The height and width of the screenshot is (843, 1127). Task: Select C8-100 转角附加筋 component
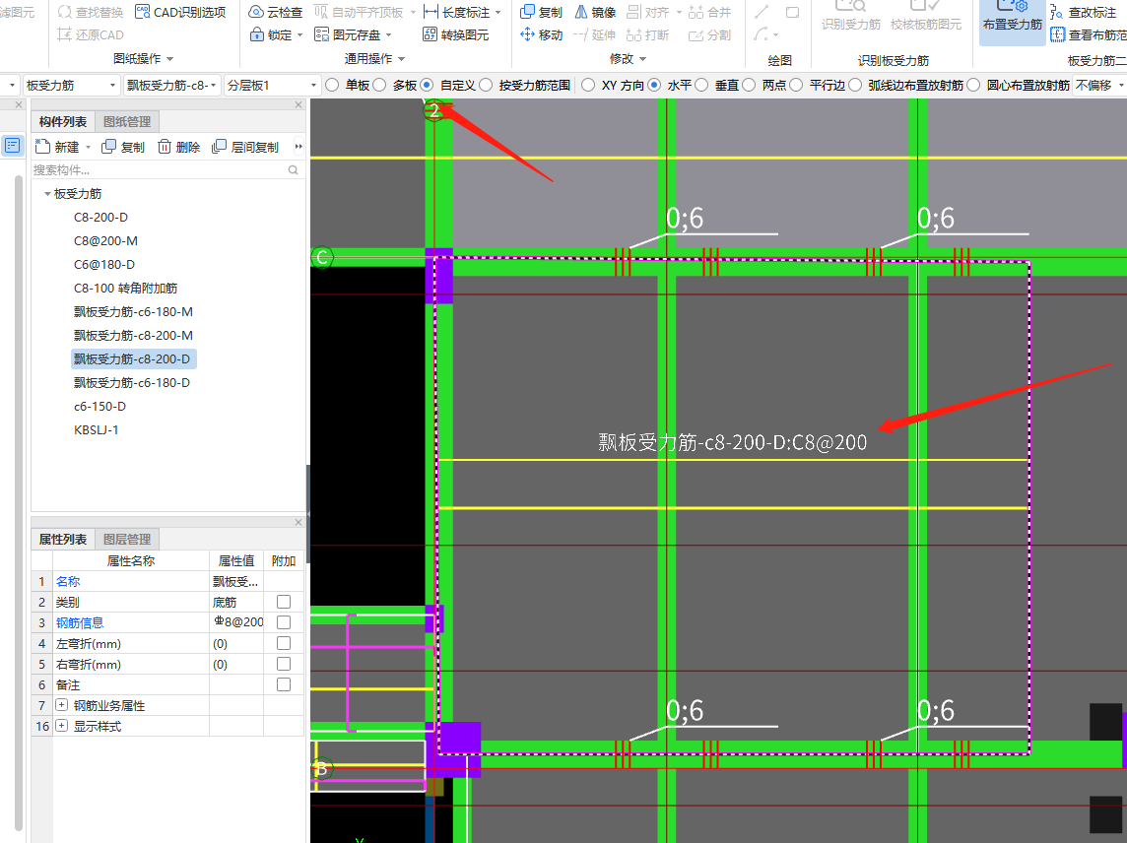click(126, 289)
